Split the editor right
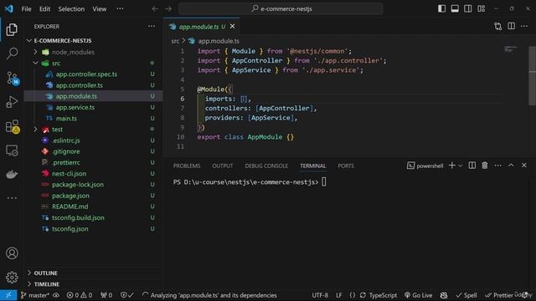This screenshot has width=536, height=301. 511,26
